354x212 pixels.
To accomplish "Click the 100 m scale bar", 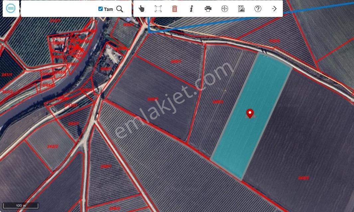I will tap(21, 205).
